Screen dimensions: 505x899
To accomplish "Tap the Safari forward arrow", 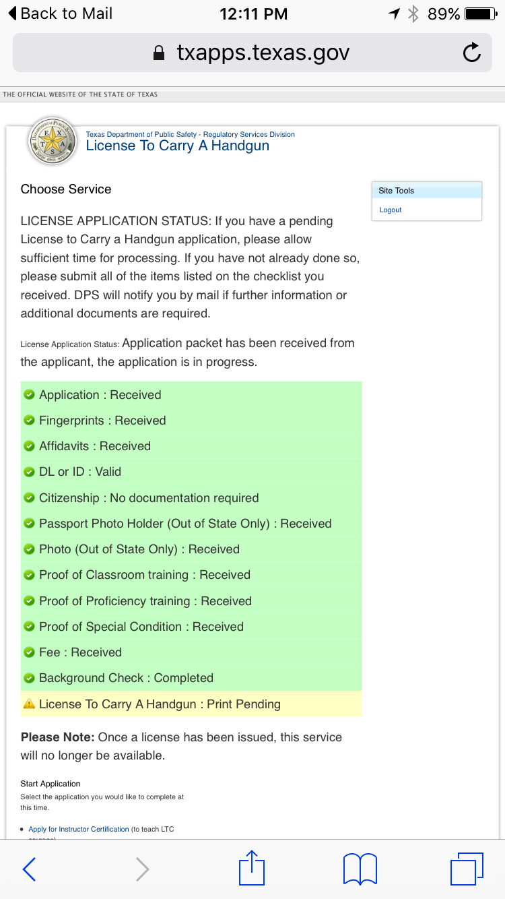I will (x=142, y=869).
